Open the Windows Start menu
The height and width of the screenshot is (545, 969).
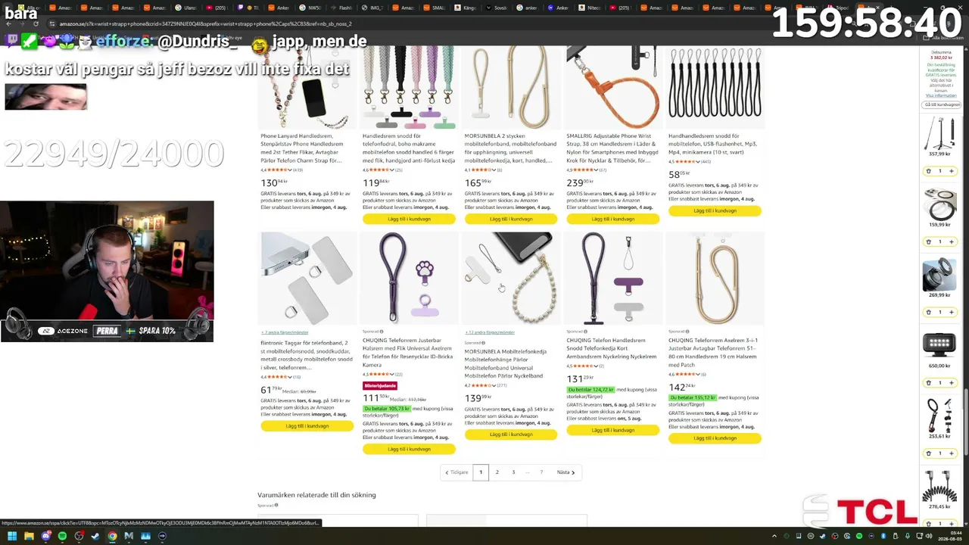point(11,536)
